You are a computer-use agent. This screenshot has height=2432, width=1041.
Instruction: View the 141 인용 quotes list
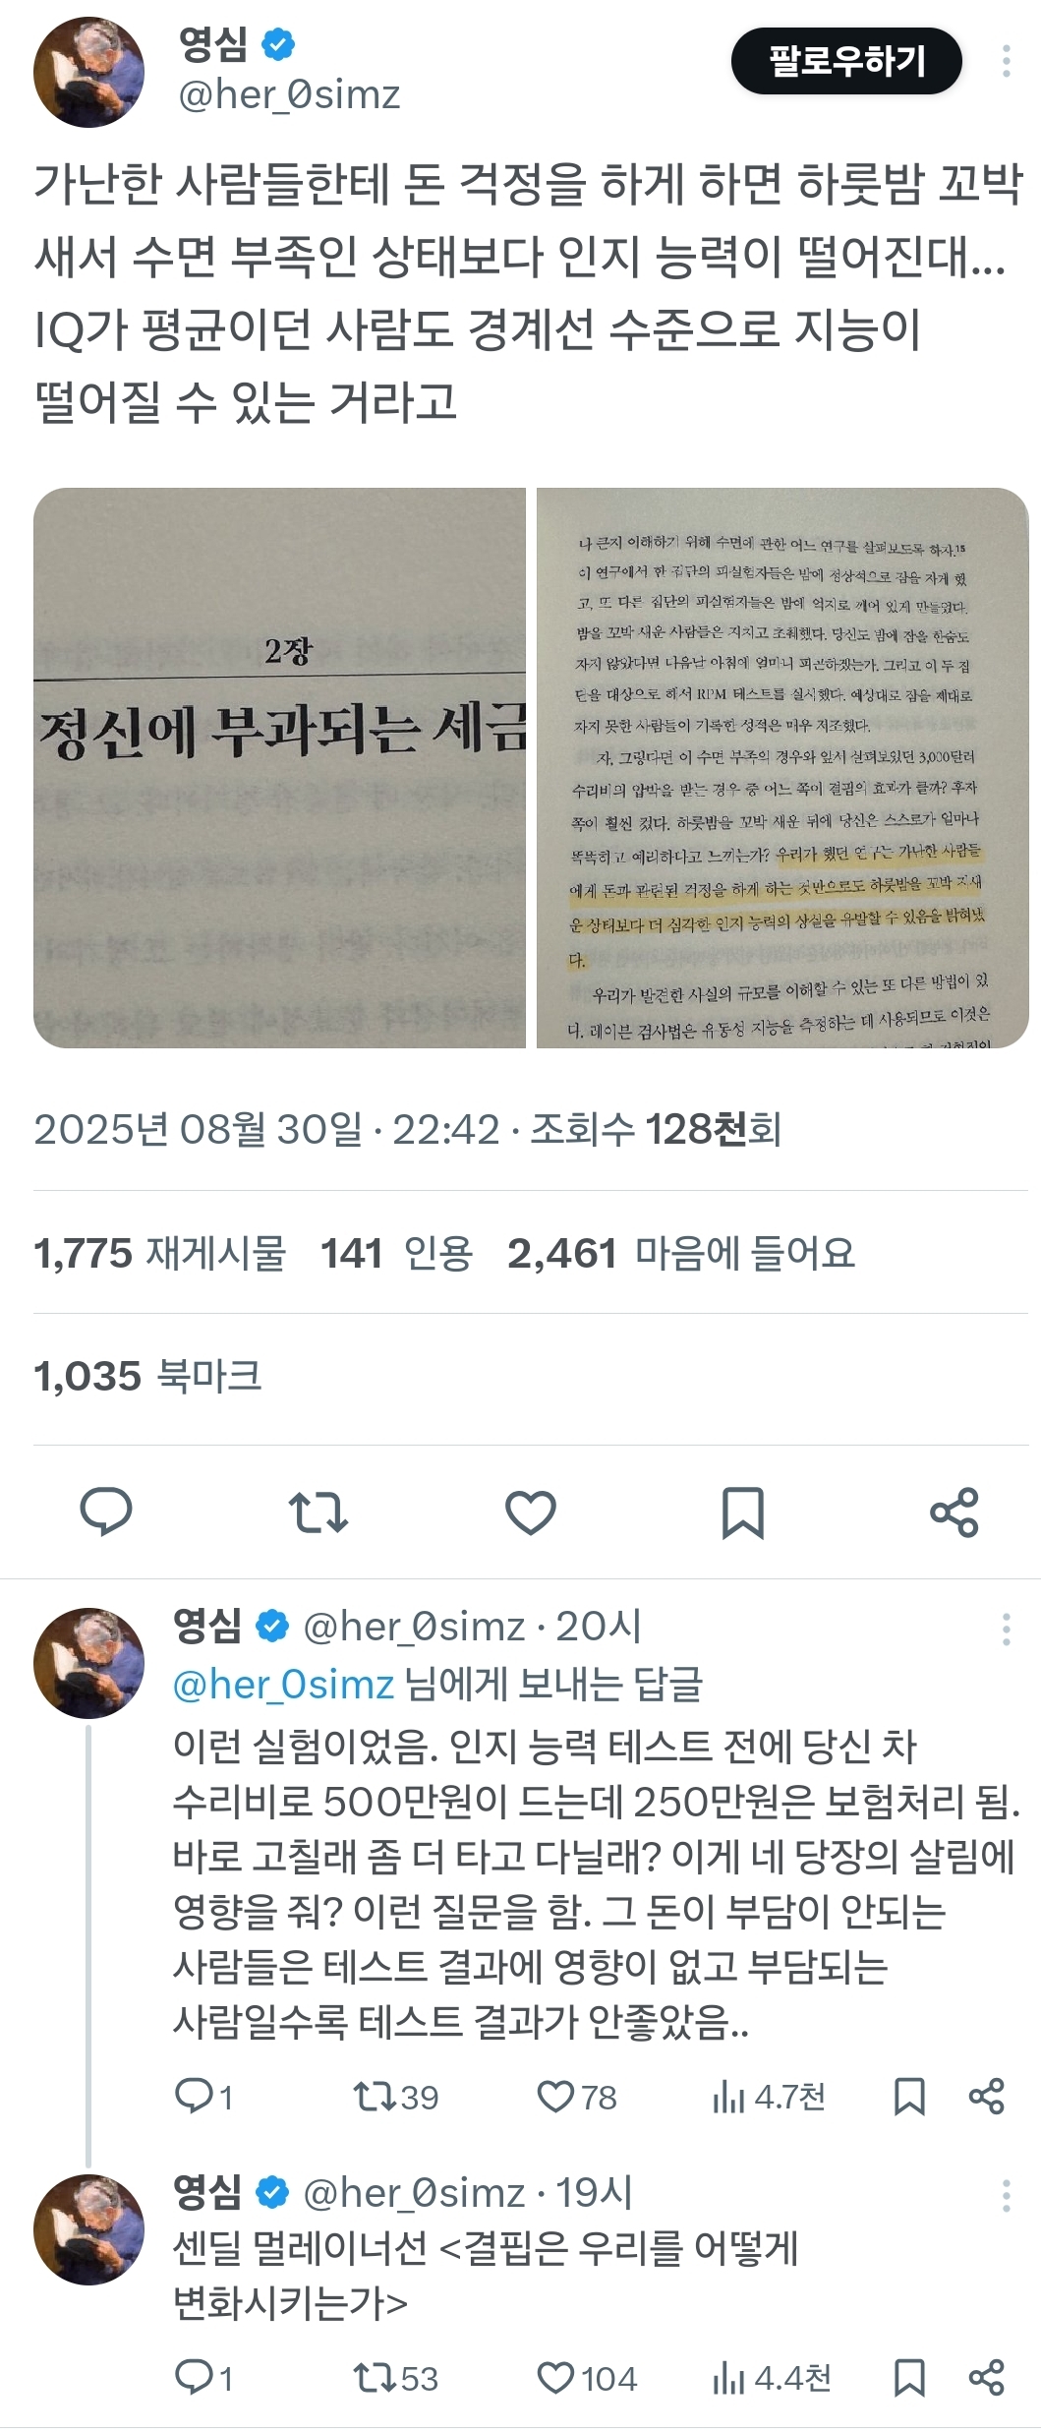pos(396,1253)
